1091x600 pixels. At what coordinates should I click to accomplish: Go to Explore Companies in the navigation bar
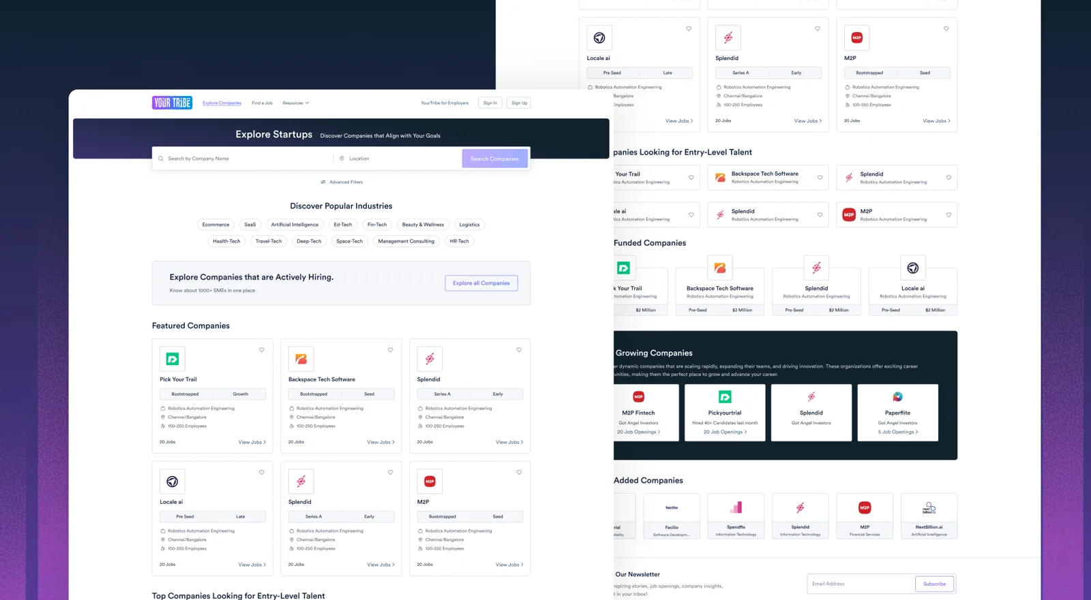pyautogui.click(x=222, y=103)
